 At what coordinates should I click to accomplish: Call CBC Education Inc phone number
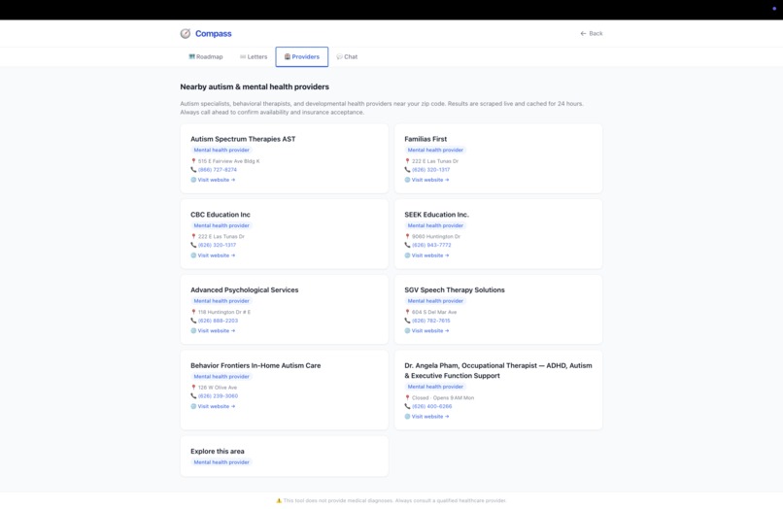click(217, 245)
